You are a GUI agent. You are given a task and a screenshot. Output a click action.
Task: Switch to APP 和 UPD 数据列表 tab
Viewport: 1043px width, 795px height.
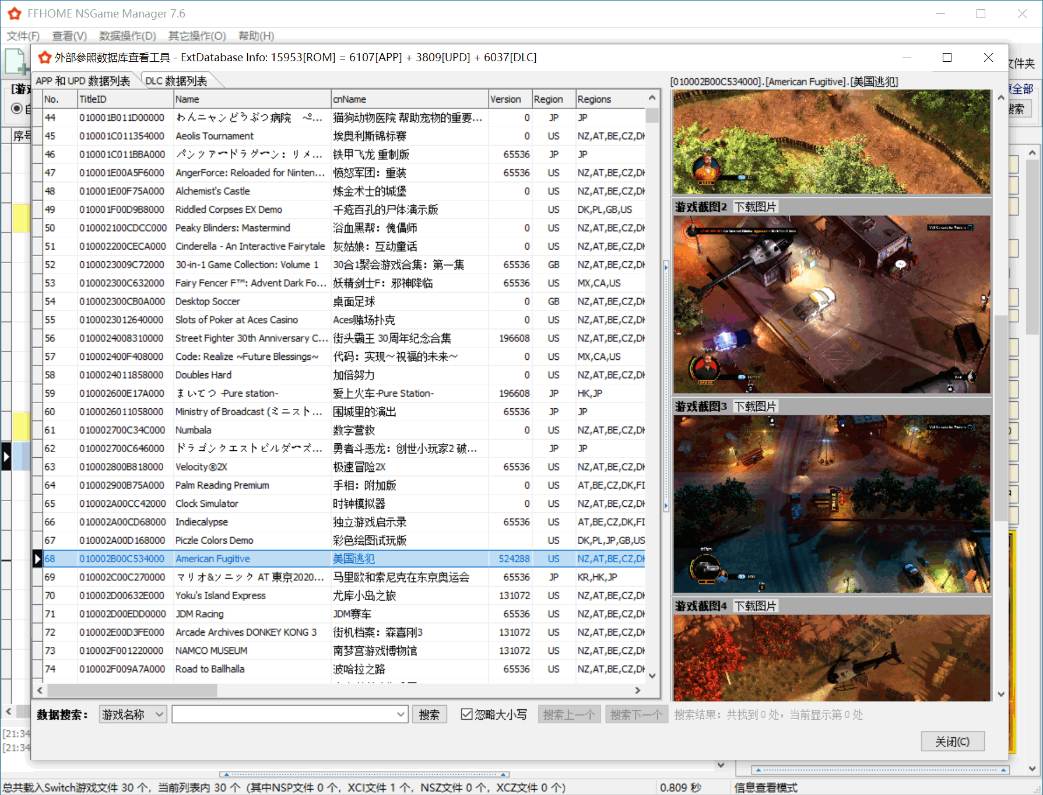(x=83, y=80)
